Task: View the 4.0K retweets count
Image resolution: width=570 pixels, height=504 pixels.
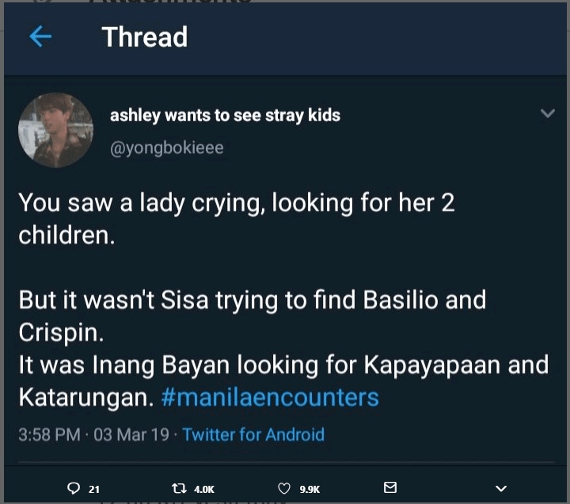Action: click(203, 489)
